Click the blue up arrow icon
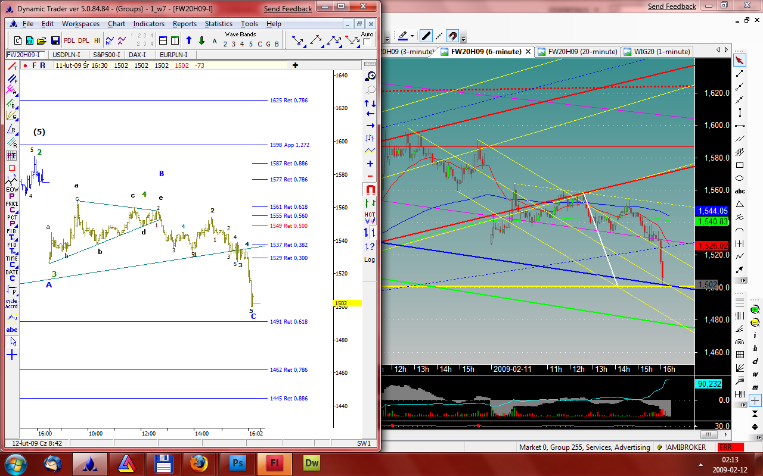The image size is (763, 476). point(189,40)
